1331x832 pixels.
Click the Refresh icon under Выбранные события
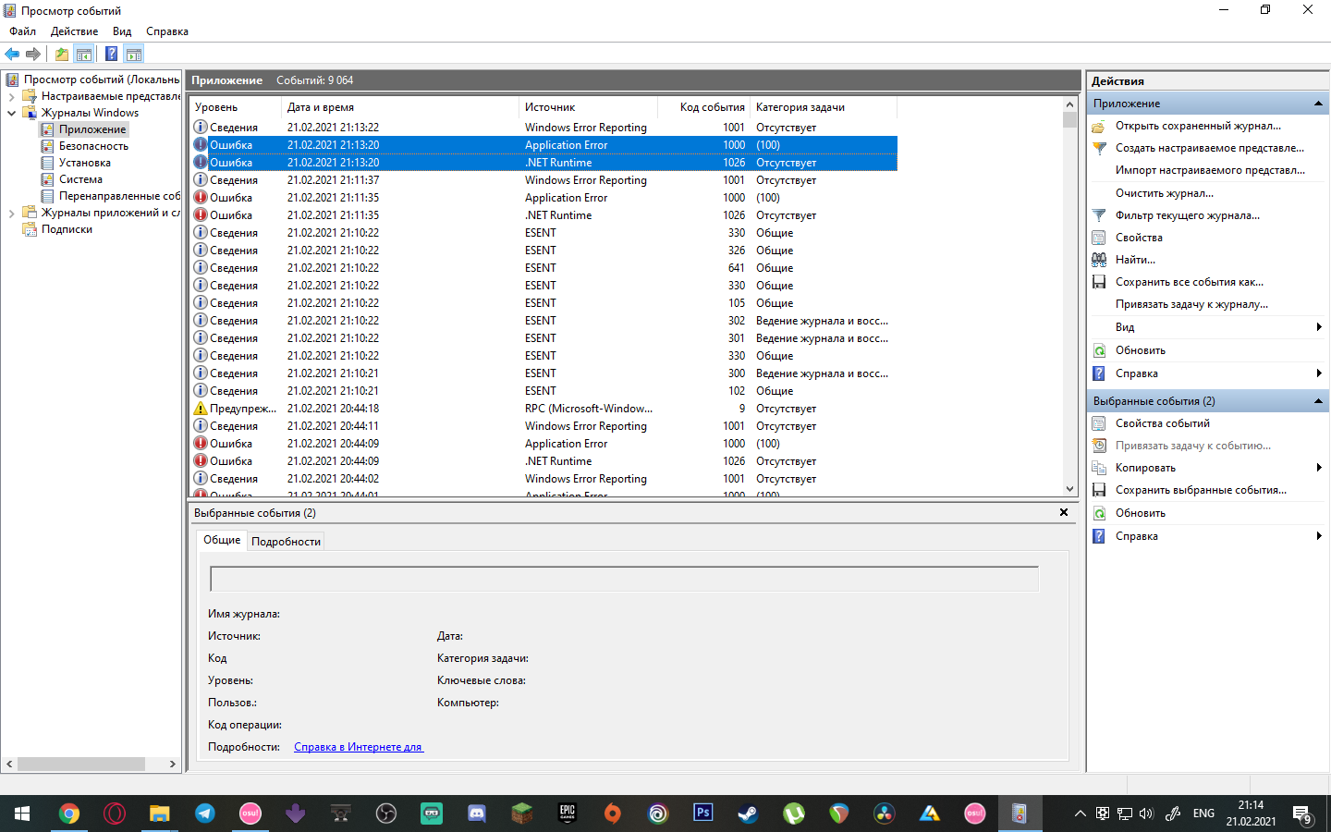tap(1099, 512)
